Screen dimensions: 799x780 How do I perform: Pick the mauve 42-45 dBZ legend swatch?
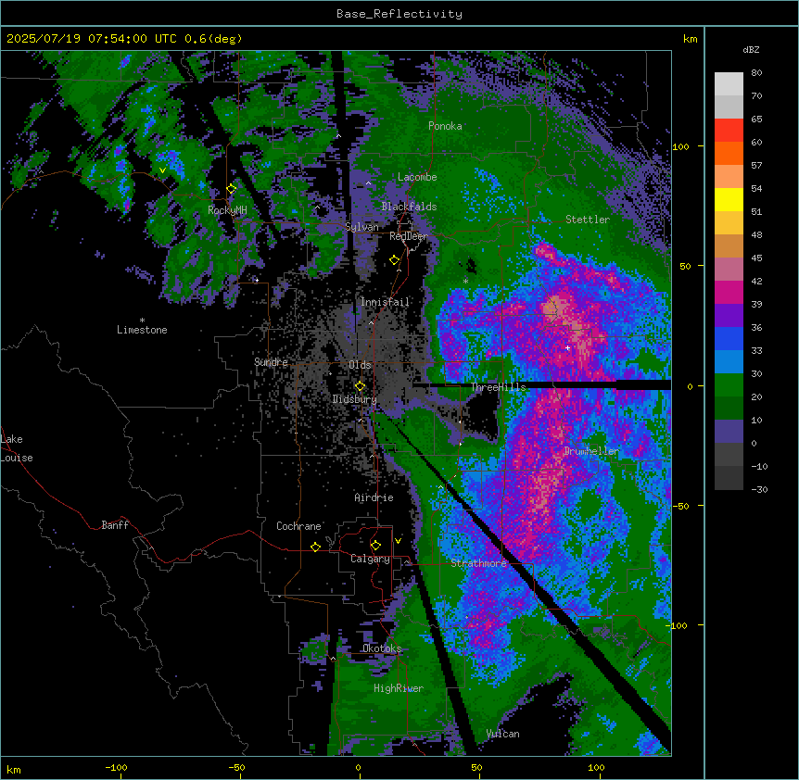coord(729,270)
